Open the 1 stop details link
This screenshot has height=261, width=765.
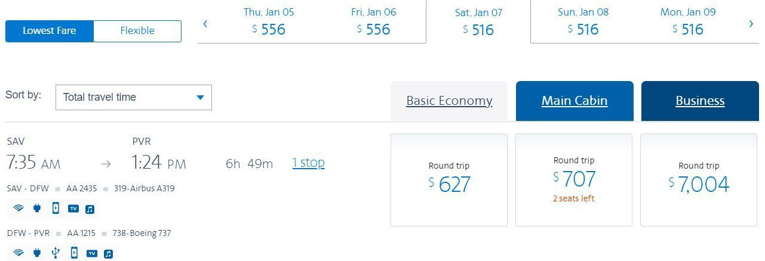pos(309,163)
